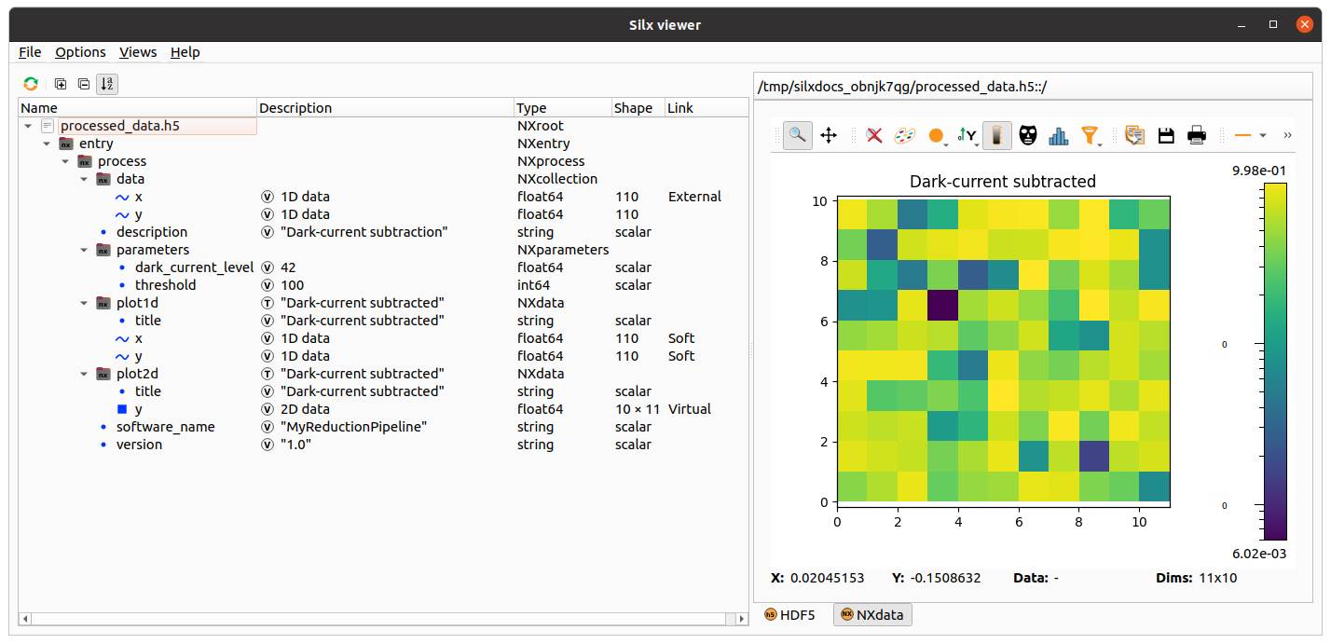Click the save plot floppy icon
This screenshot has width=1331, height=644.
(1165, 136)
